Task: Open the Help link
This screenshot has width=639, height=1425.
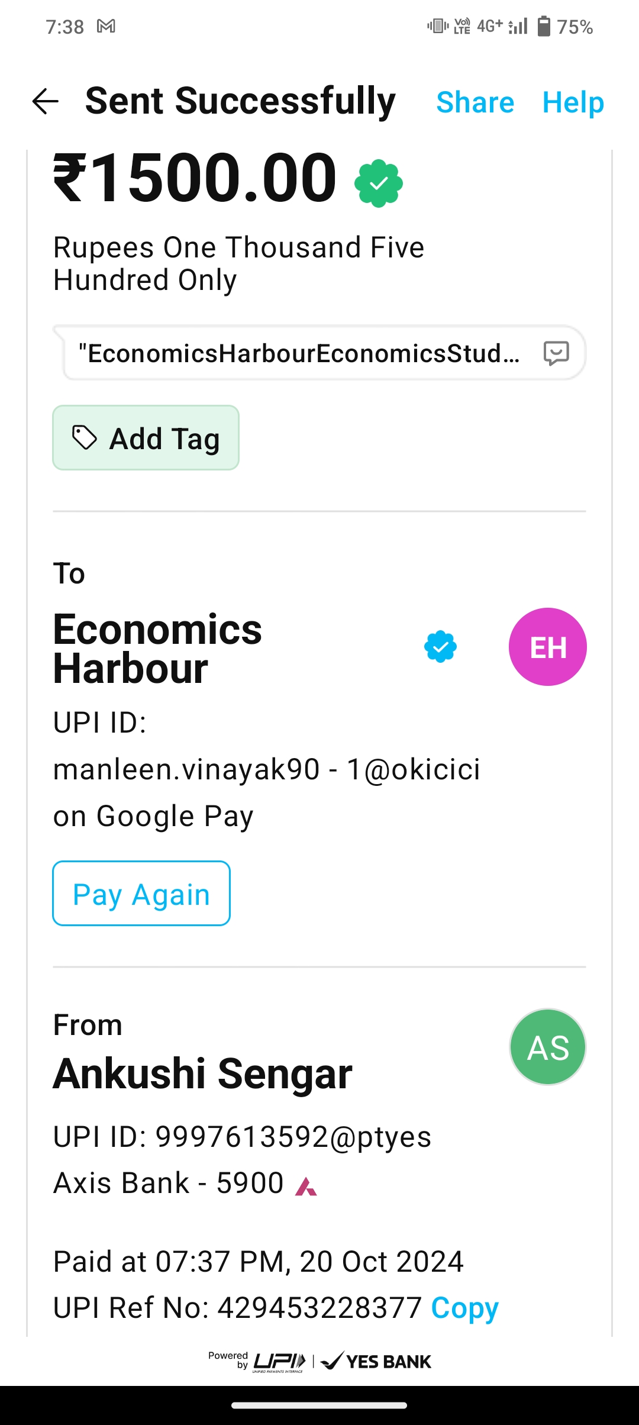Action: click(573, 102)
